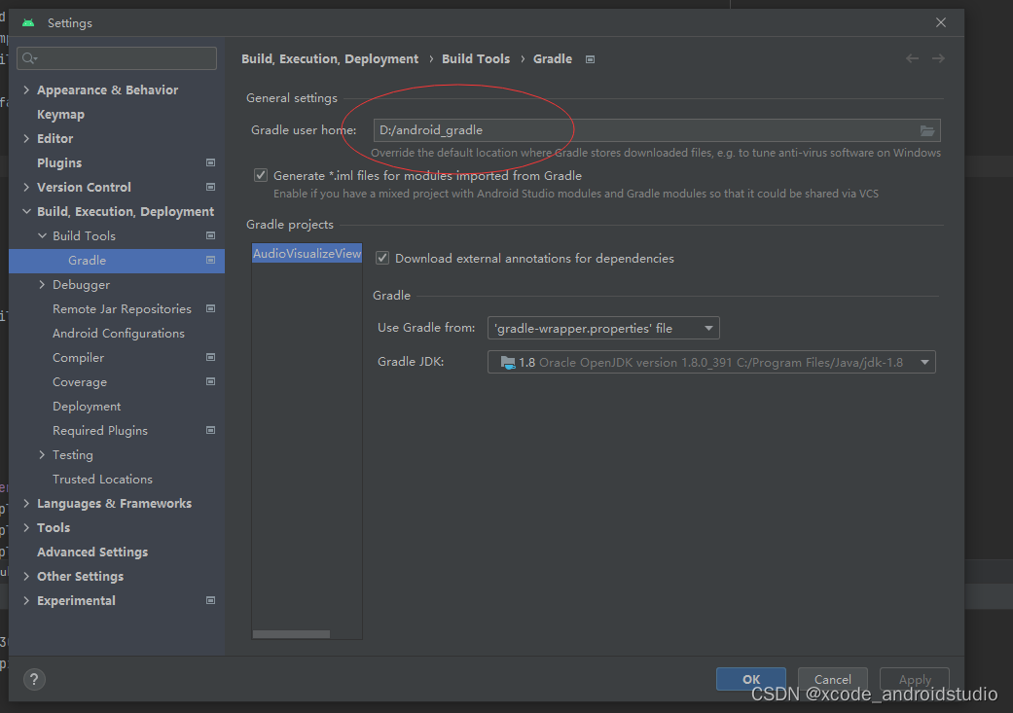
Task: Click Build Tools in the breadcrumb
Action: pyautogui.click(x=476, y=58)
